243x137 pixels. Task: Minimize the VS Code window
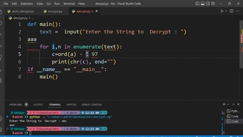[220, 3]
